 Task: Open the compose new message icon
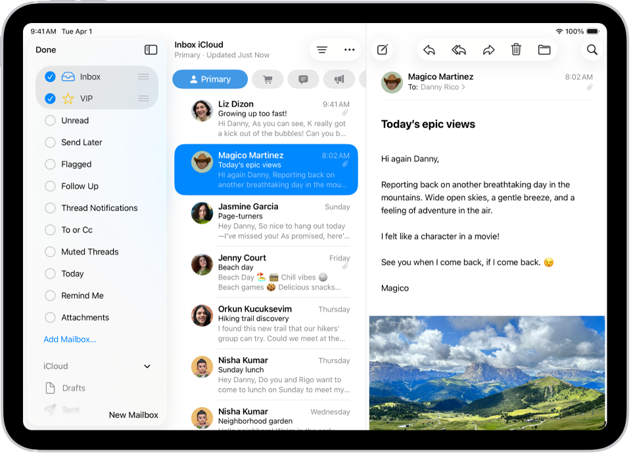click(x=382, y=49)
